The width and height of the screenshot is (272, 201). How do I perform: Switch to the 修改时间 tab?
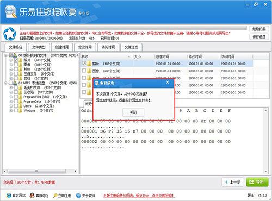coord(85,47)
